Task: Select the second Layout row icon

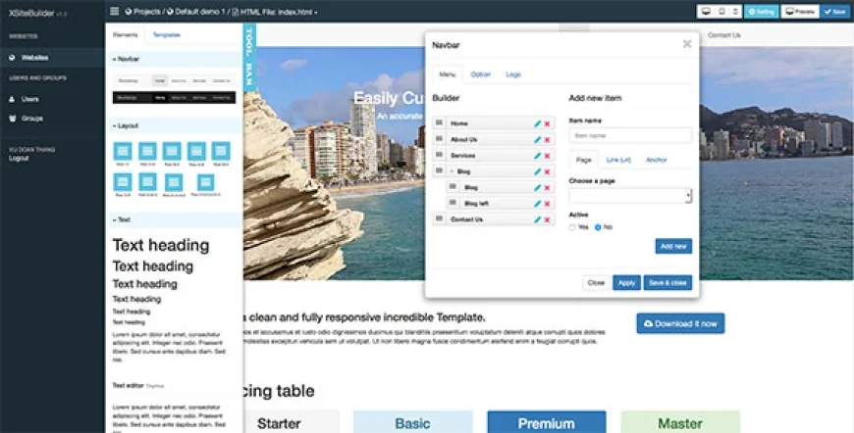Action: pyautogui.click(x=147, y=151)
